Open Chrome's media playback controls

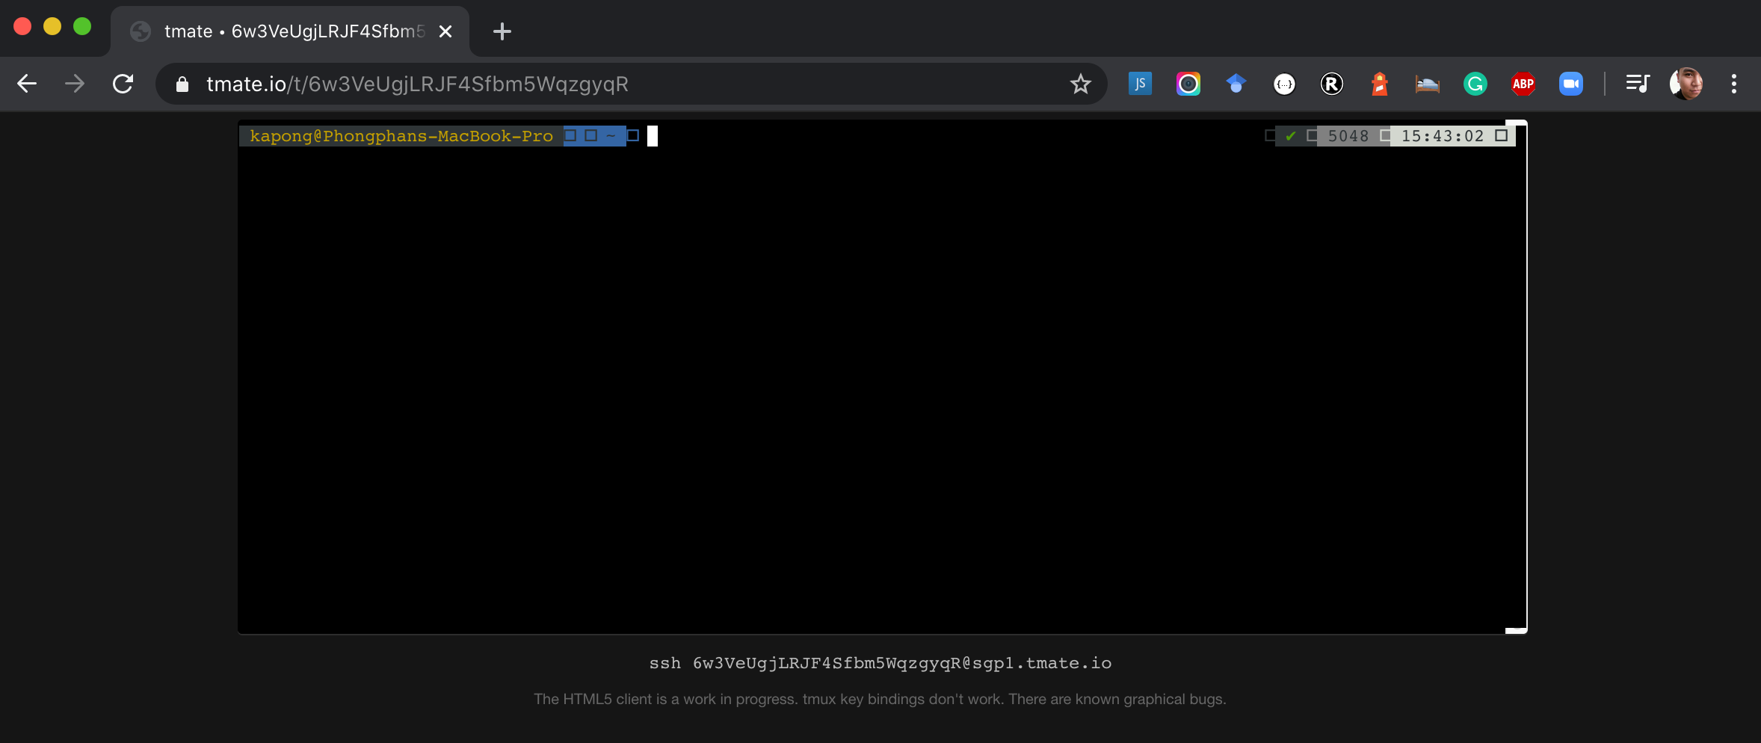pyautogui.click(x=1638, y=83)
